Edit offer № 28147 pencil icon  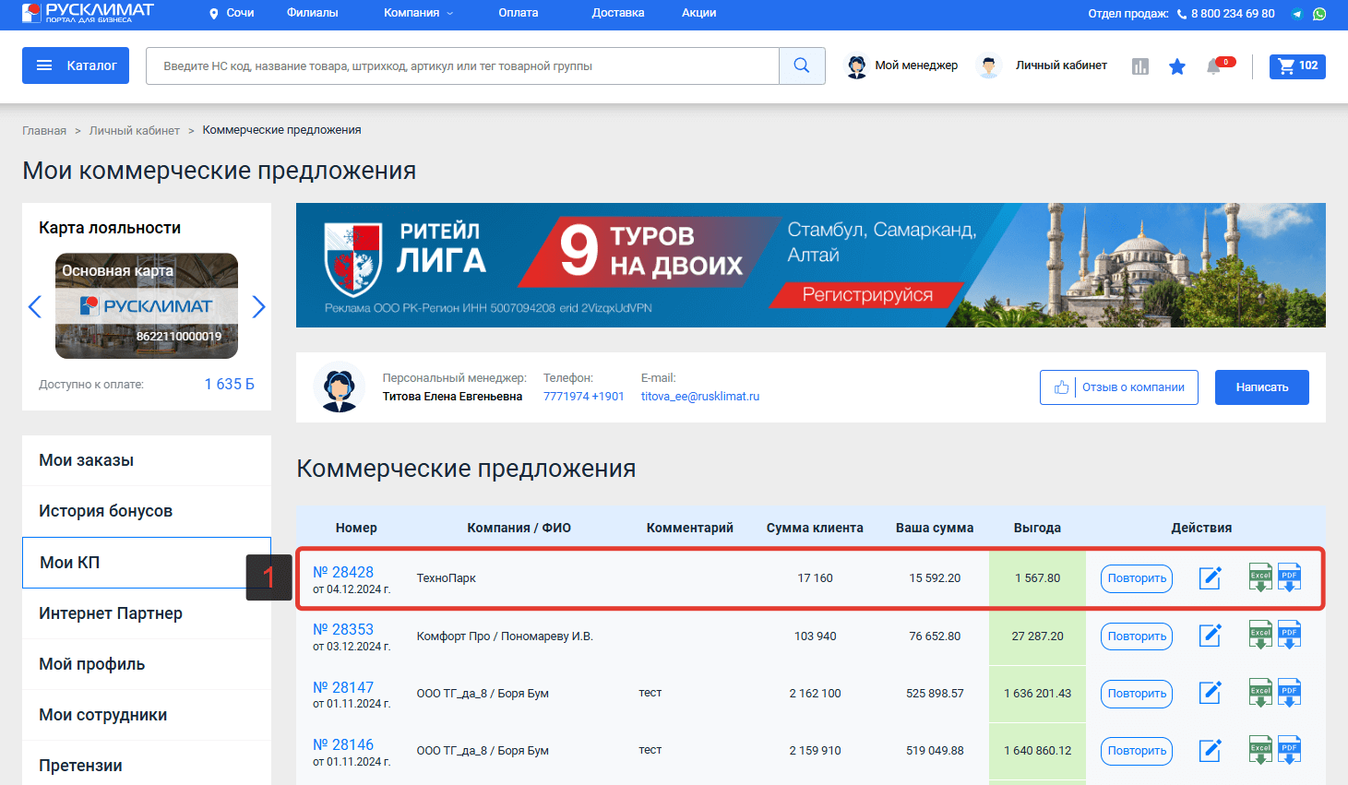click(x=1210, y=693)
